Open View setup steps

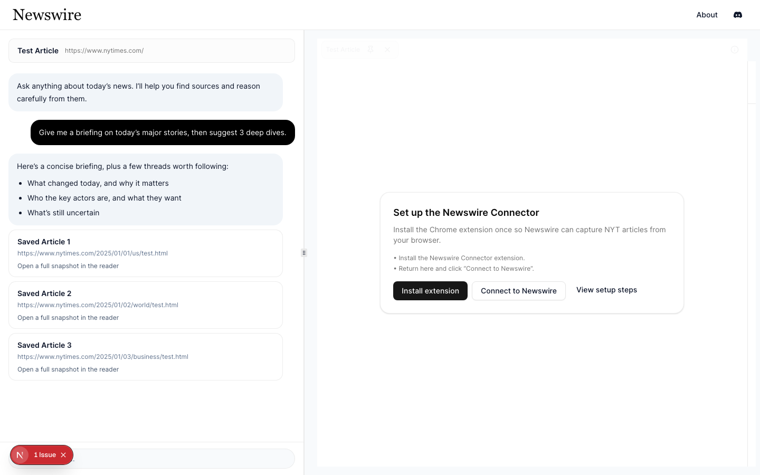[606, 290]
